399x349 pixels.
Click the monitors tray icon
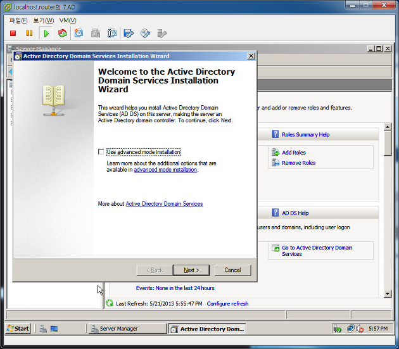tap(350, 329)
